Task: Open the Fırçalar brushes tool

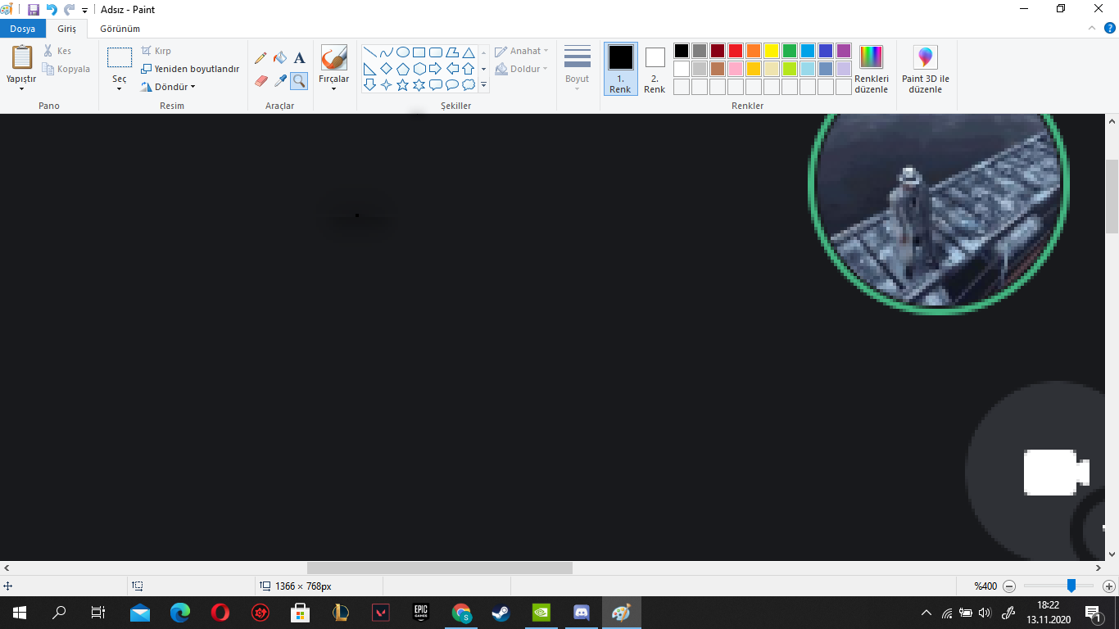Action: pos(333,68)
